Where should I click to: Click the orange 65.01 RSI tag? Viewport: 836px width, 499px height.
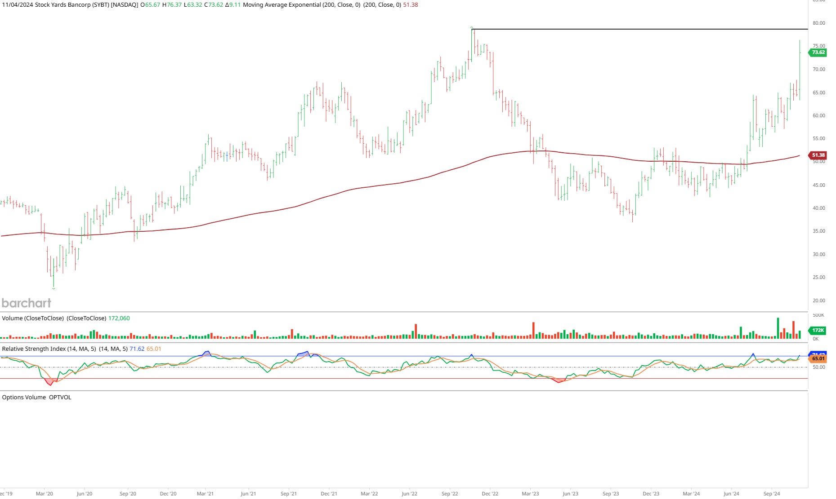(x=818, y=359)
